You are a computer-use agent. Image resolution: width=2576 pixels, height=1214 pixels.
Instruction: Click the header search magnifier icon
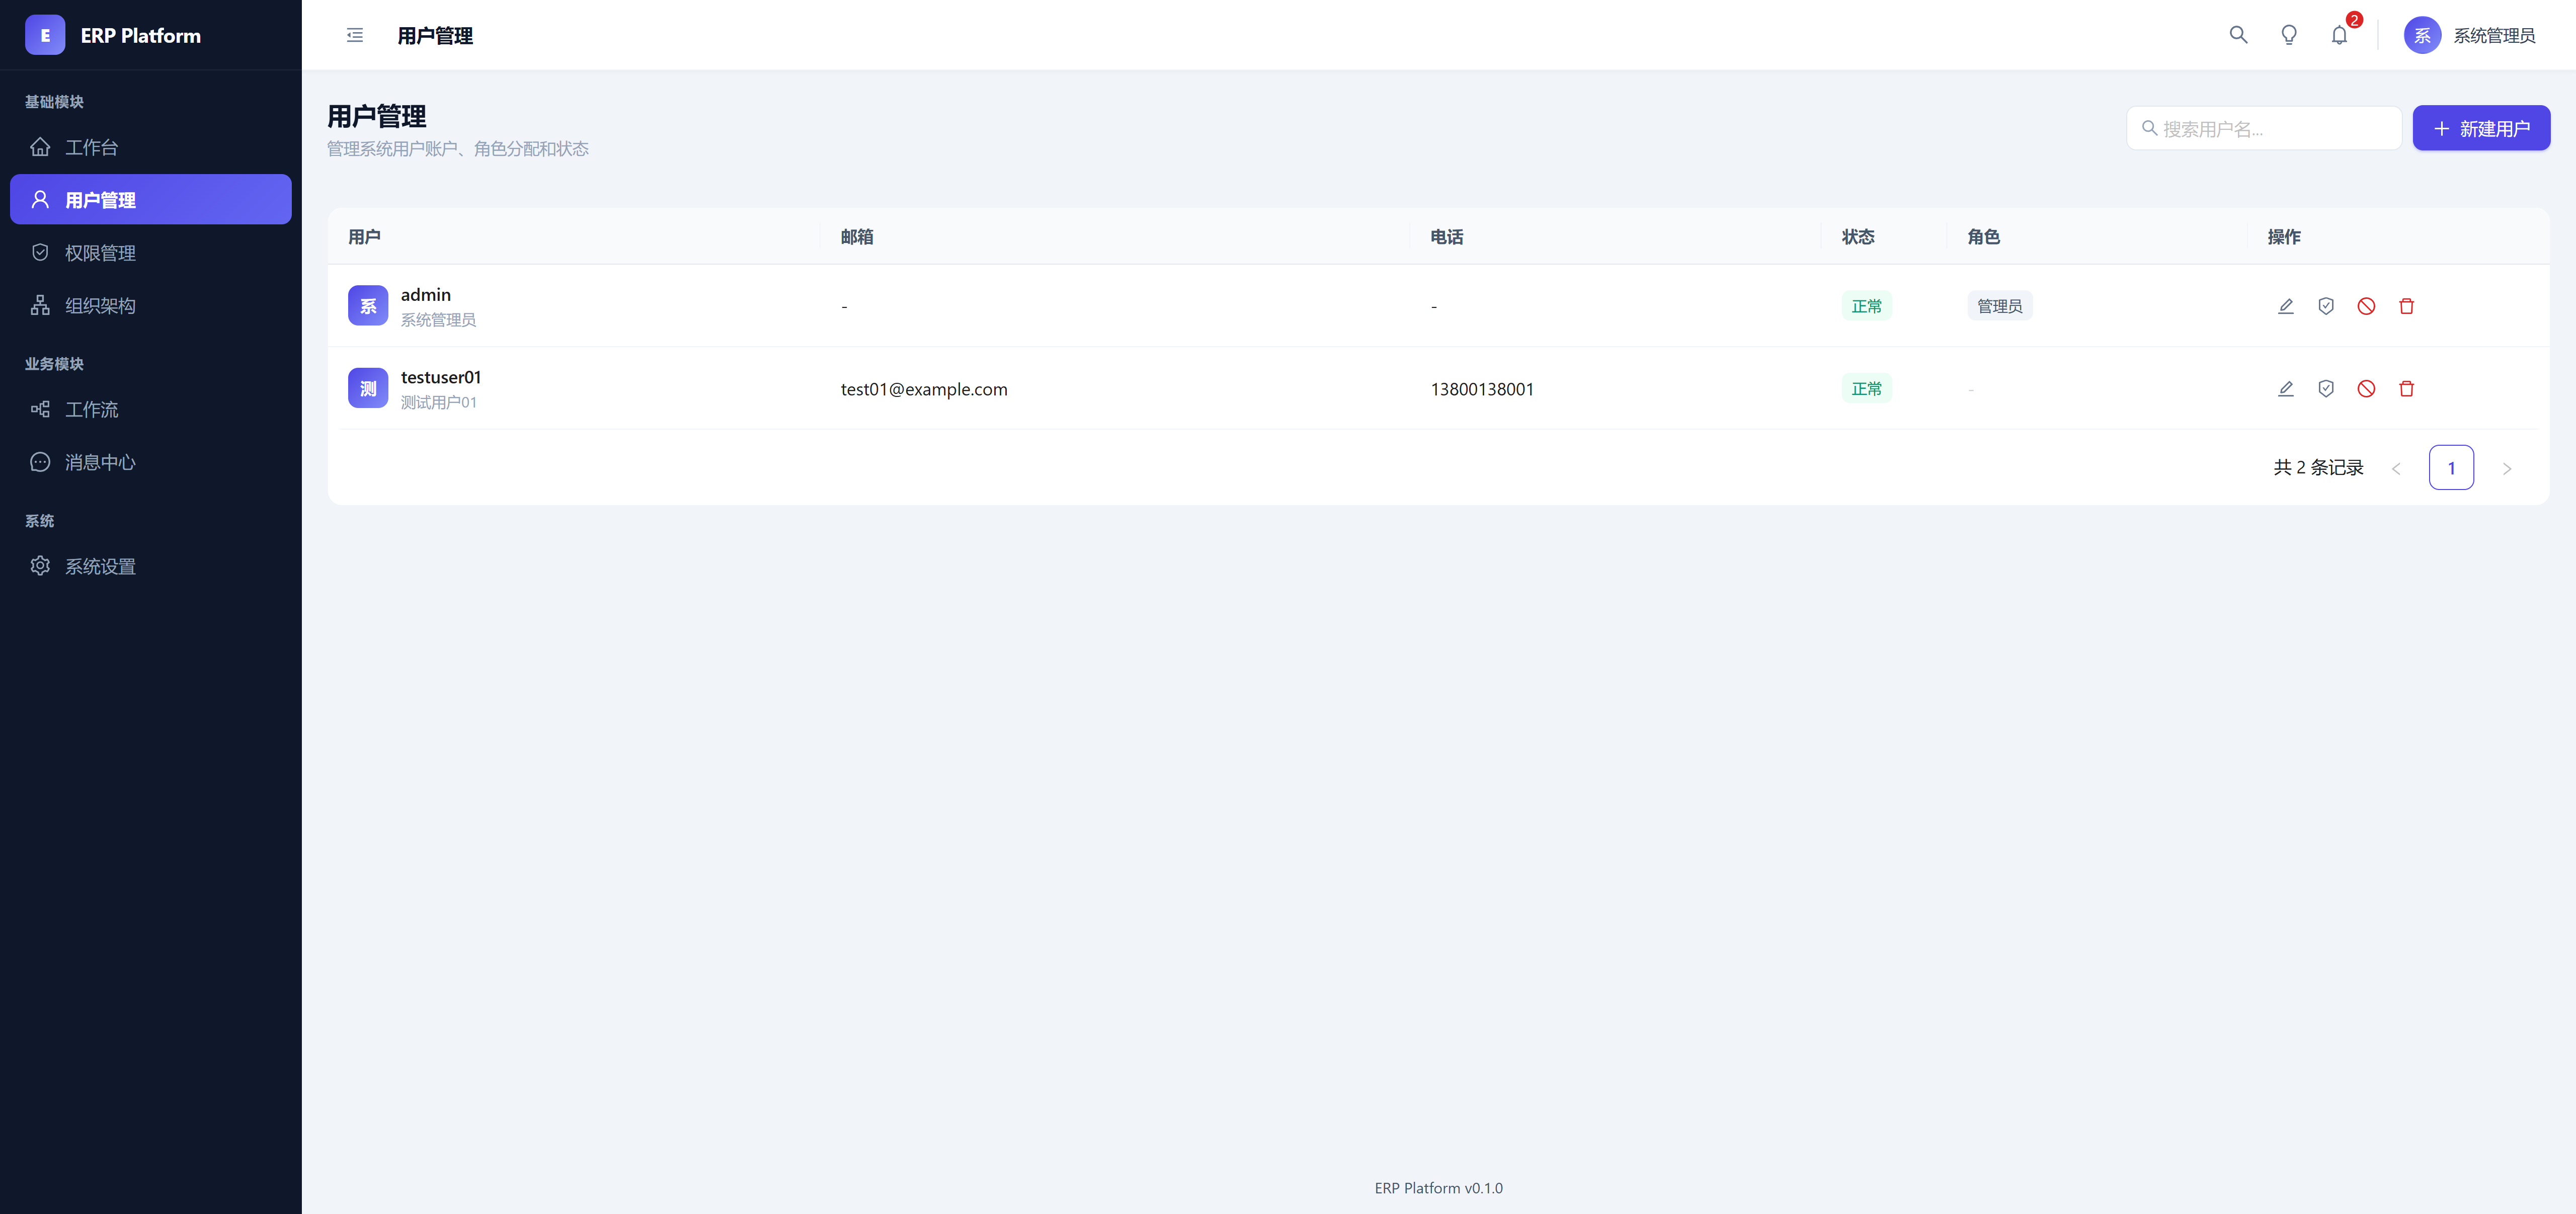(x=2238, y=36)
